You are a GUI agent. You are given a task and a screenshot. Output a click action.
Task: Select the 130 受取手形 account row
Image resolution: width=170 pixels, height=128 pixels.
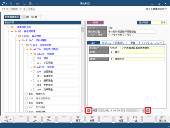point(52,94)
